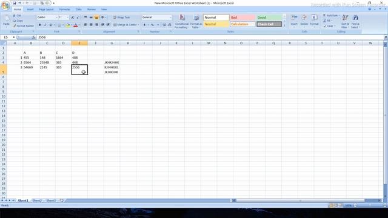
Task: Click the Paste button in Clipboard group
Action: click(6, 21)
